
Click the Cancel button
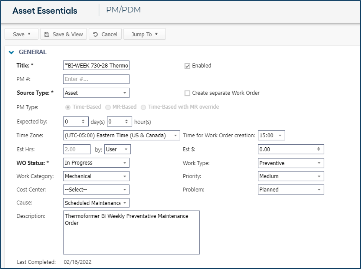point(105,34)
